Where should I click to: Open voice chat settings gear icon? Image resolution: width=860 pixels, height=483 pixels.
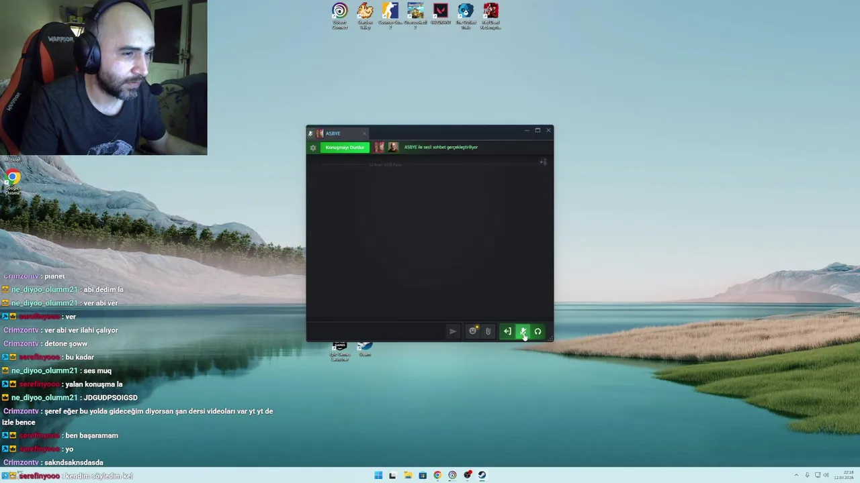pyautogui.click(x=313, y=148)
